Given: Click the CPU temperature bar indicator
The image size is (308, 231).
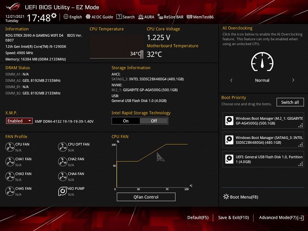Looking at the screenshot, I should tap(142, 54).
